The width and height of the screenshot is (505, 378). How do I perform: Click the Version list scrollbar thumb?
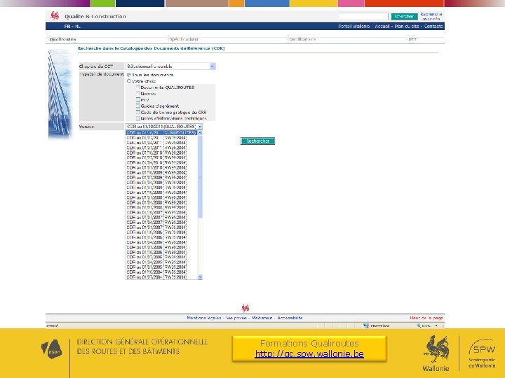[200, 177]
